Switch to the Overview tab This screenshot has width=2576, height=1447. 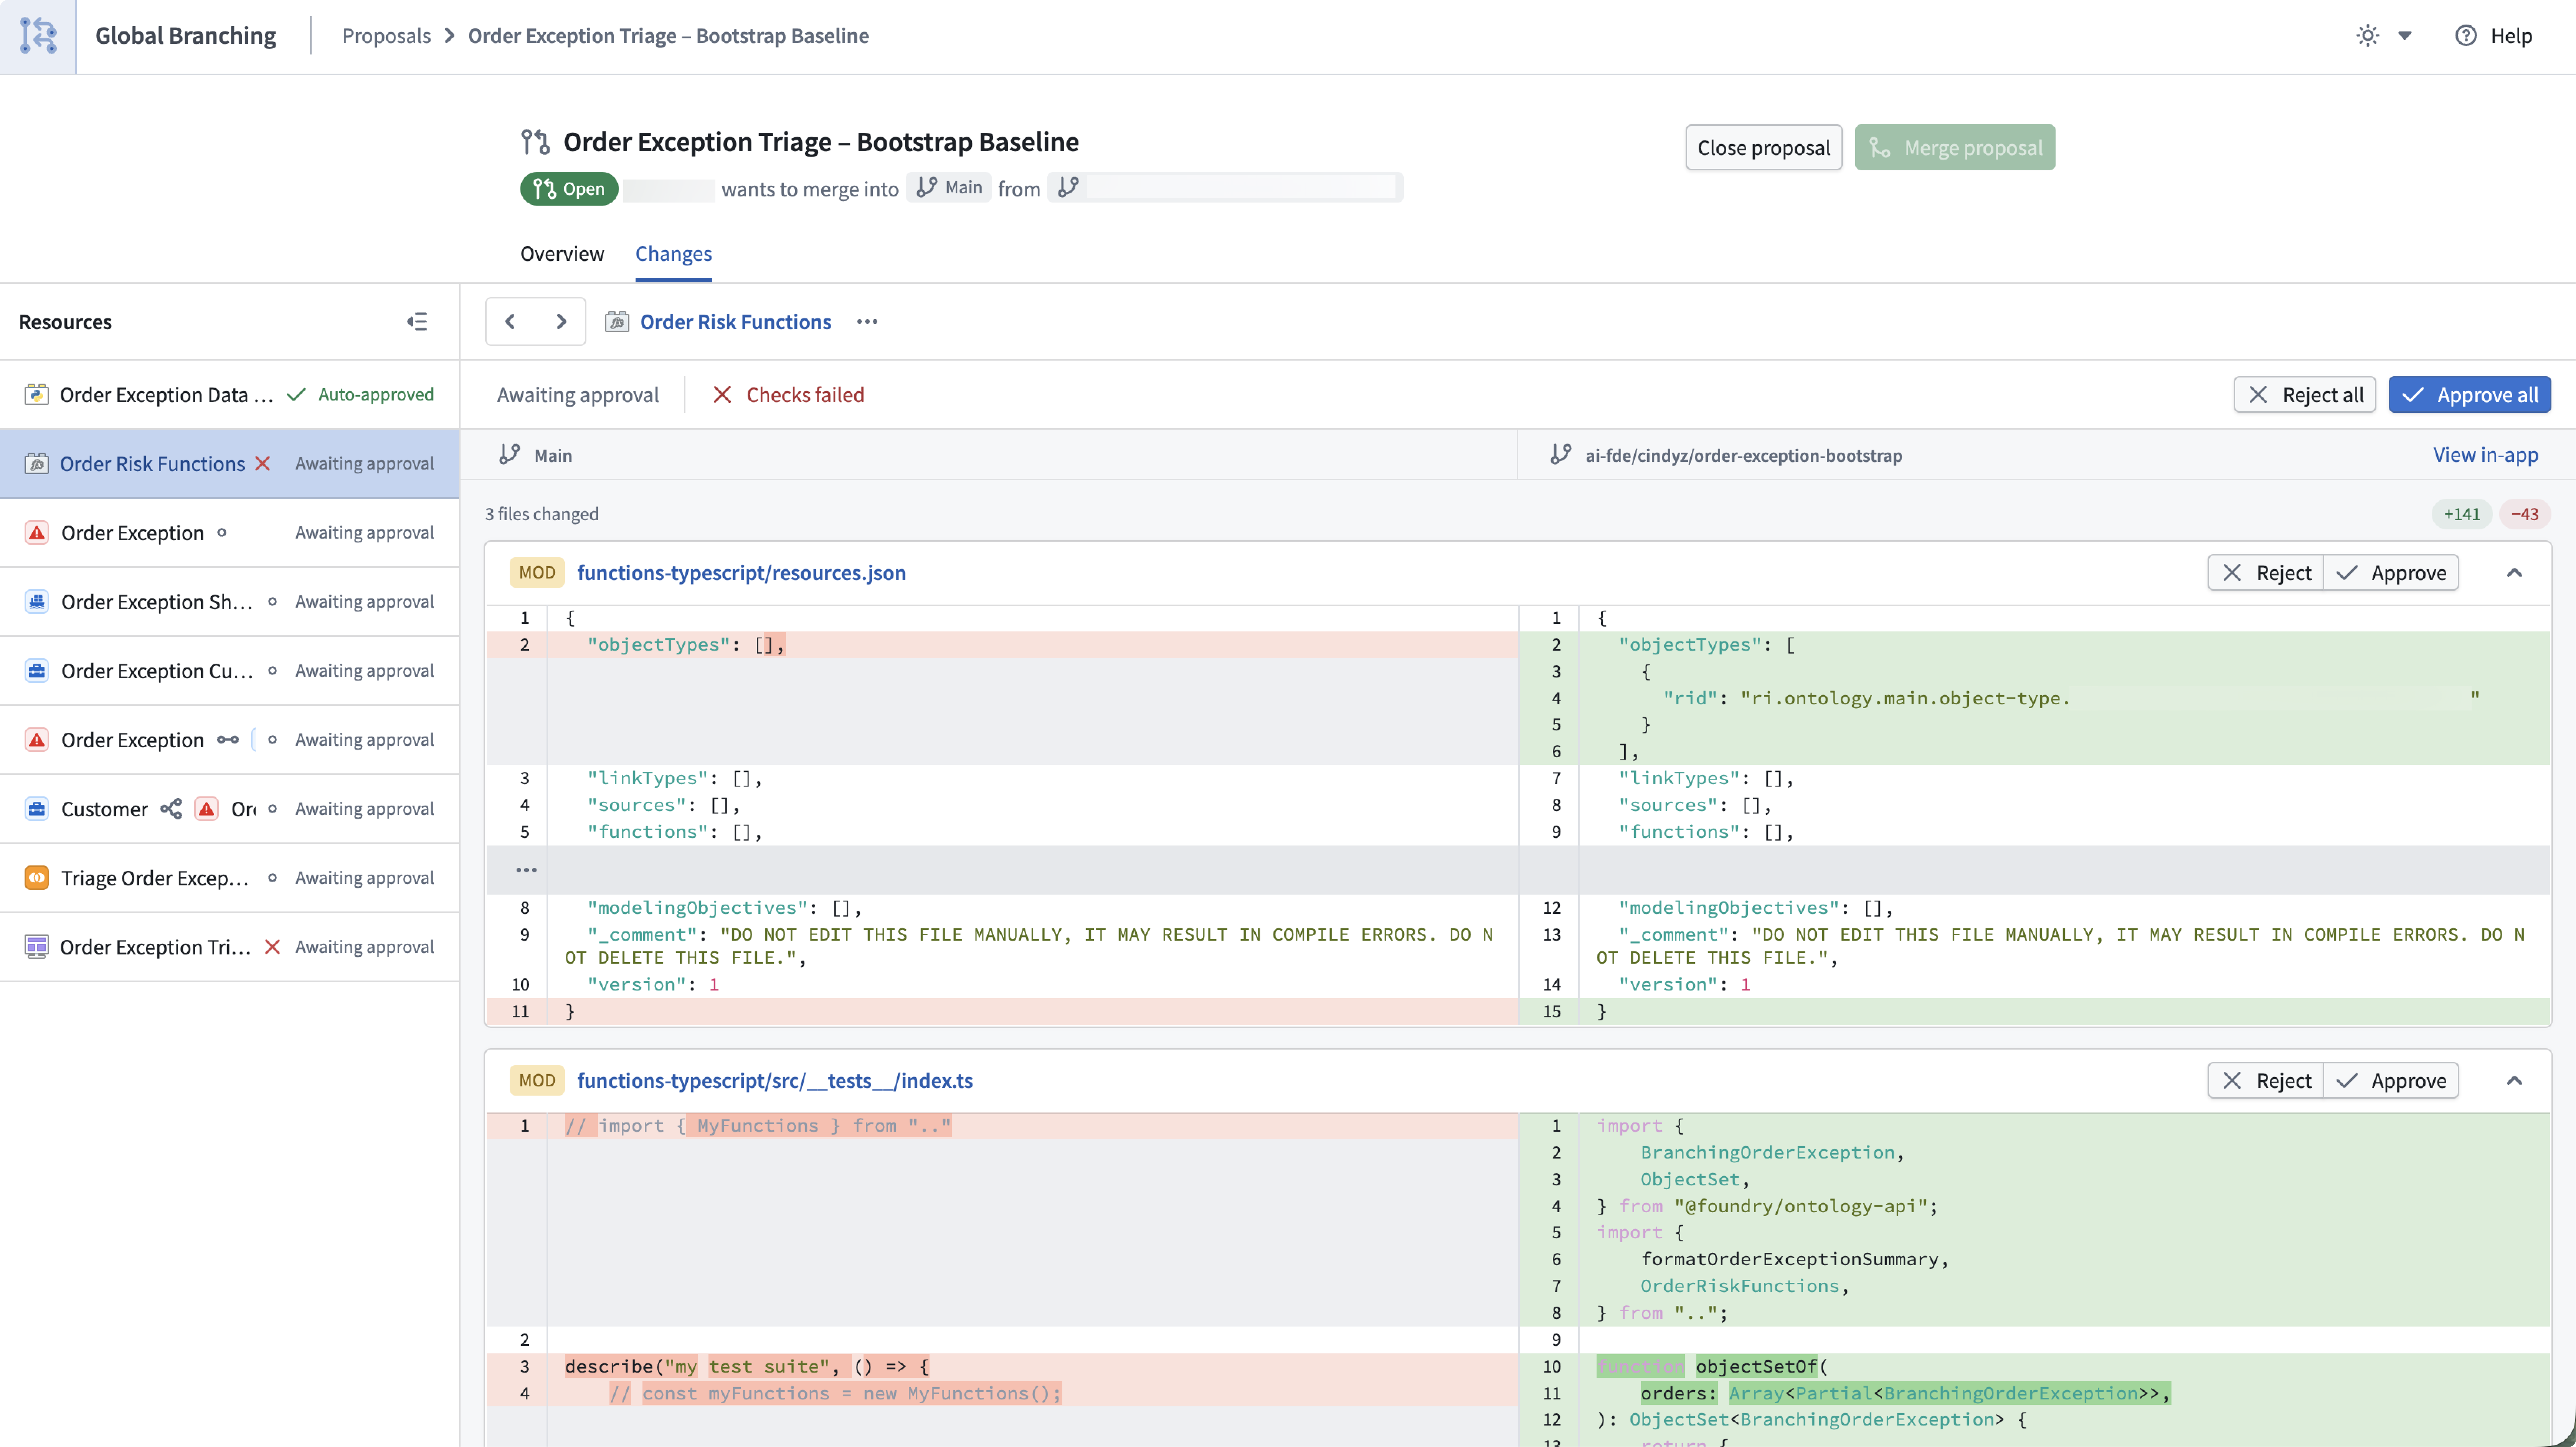562,254
